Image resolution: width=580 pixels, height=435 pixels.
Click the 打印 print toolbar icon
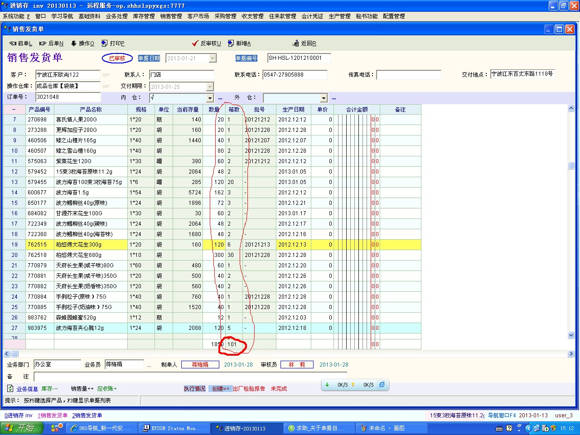113,43
